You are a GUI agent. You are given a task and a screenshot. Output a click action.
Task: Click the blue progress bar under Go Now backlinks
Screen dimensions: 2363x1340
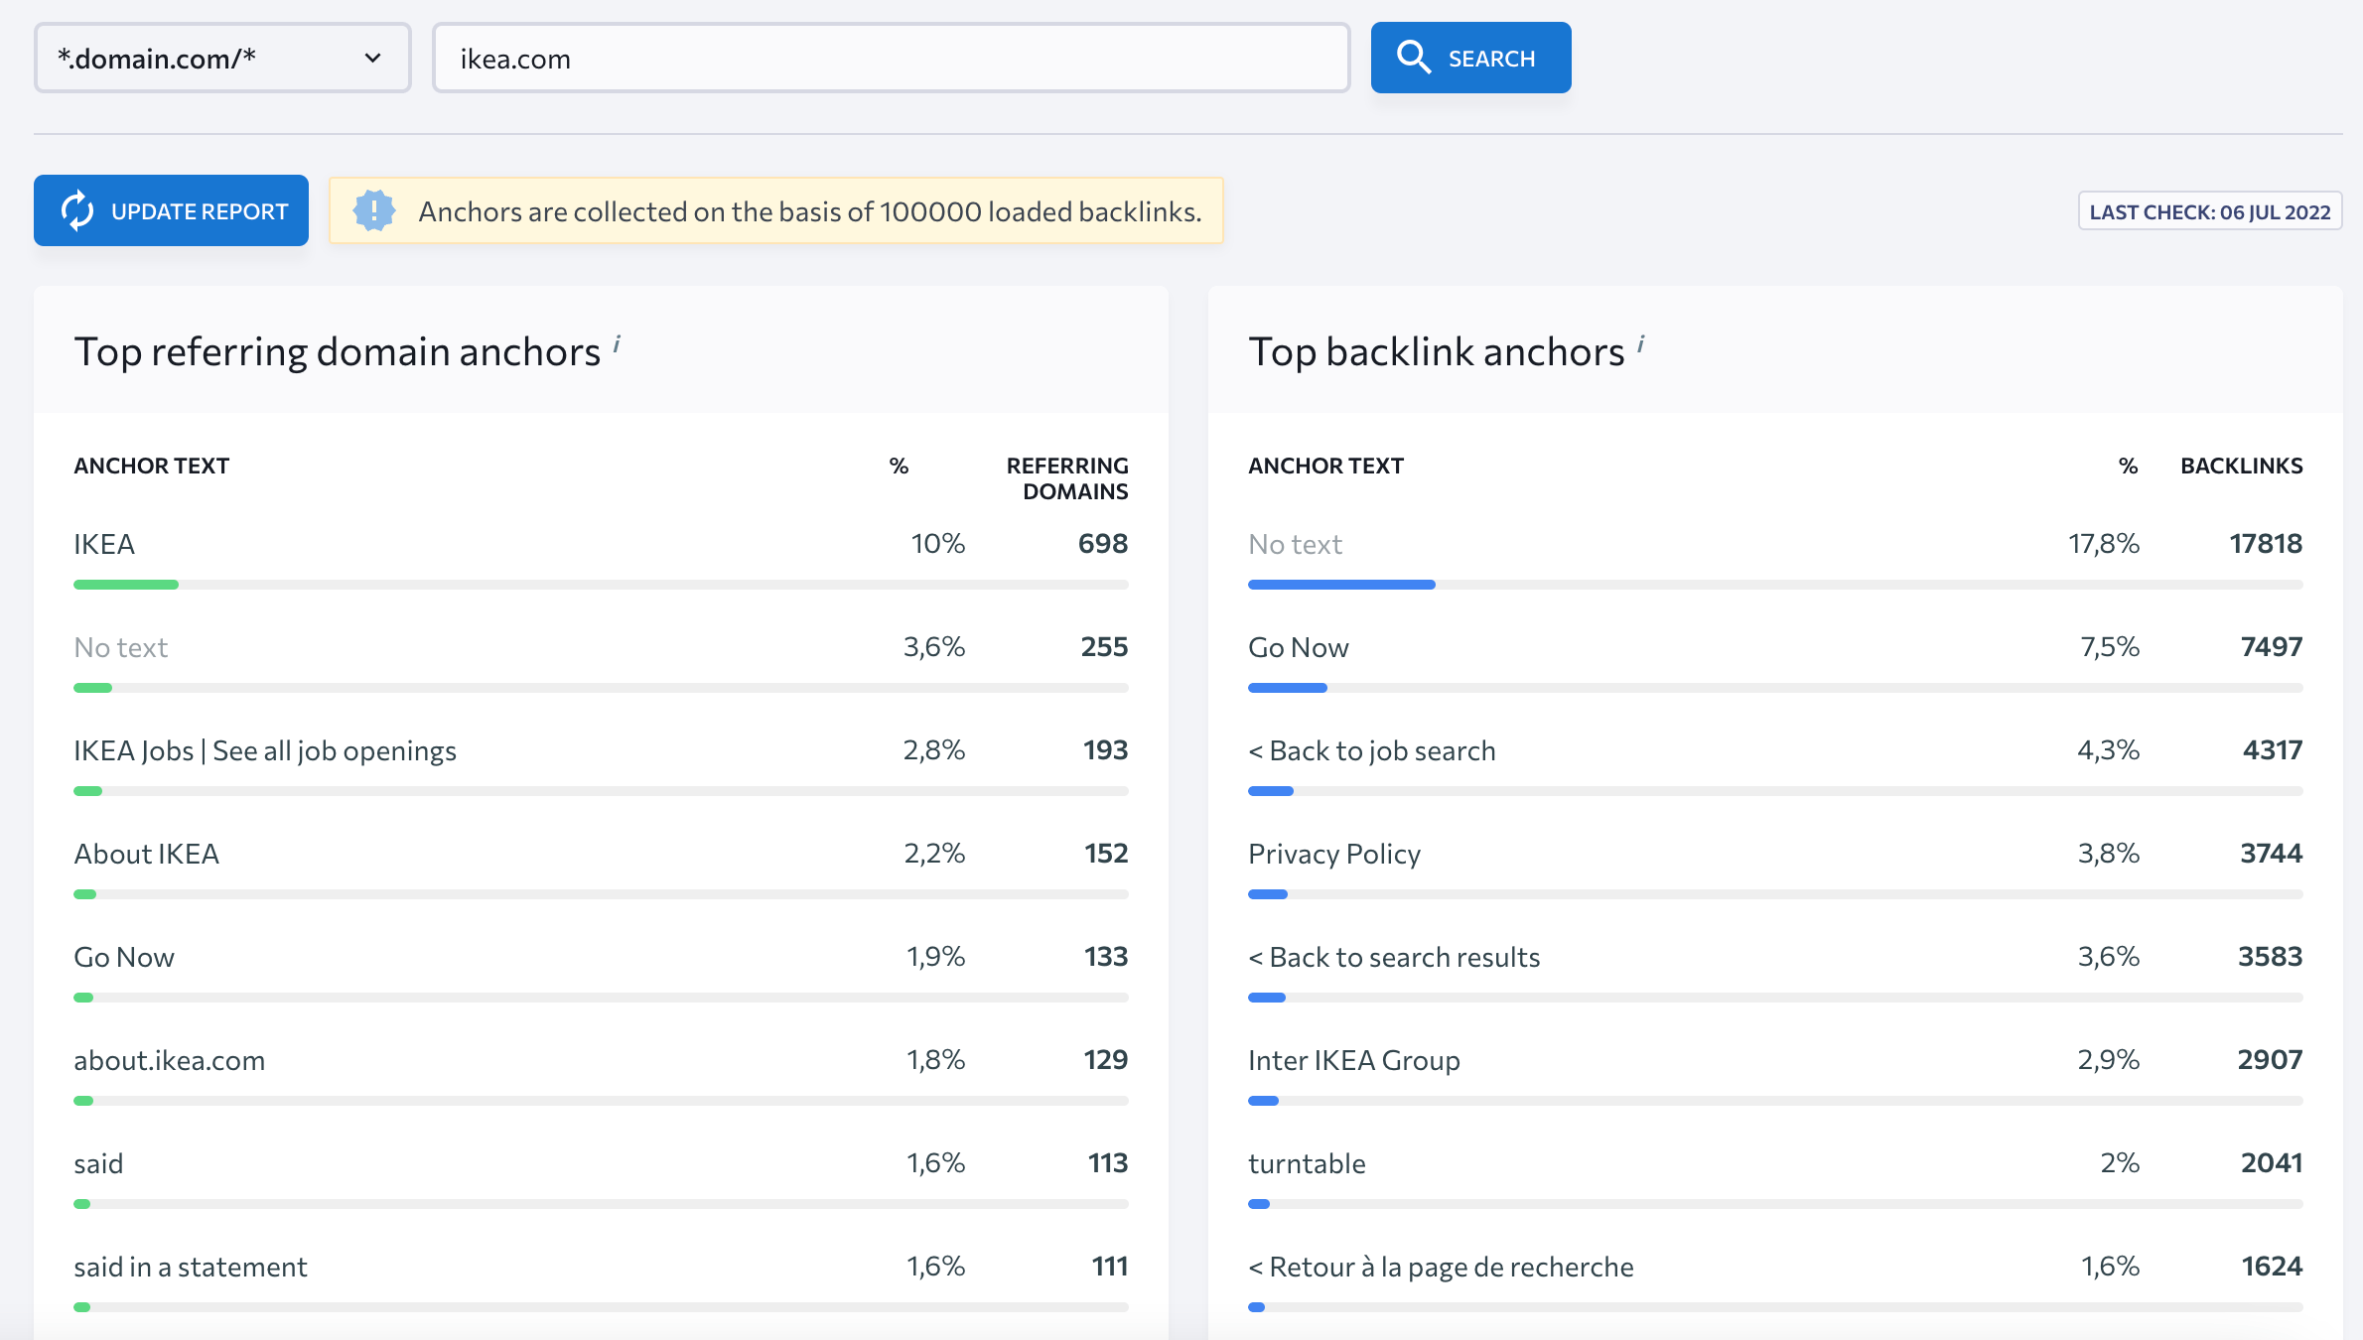(x=1288, y=688)
